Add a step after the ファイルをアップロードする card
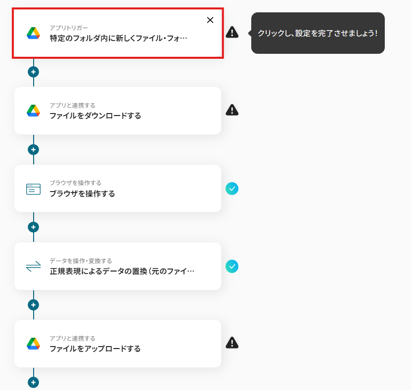 tap(33, 383)
